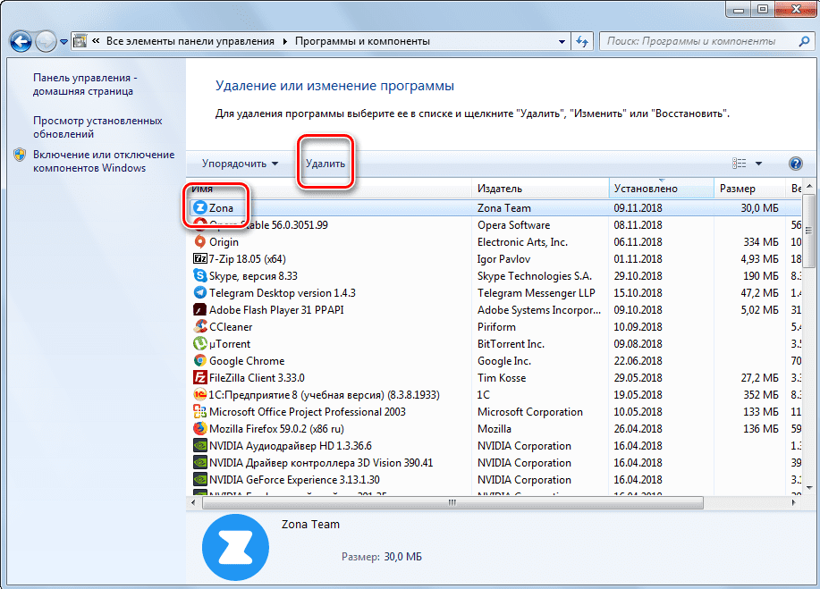
Task: Select the Zona program icon in list
Action: [x=199, y=207]
